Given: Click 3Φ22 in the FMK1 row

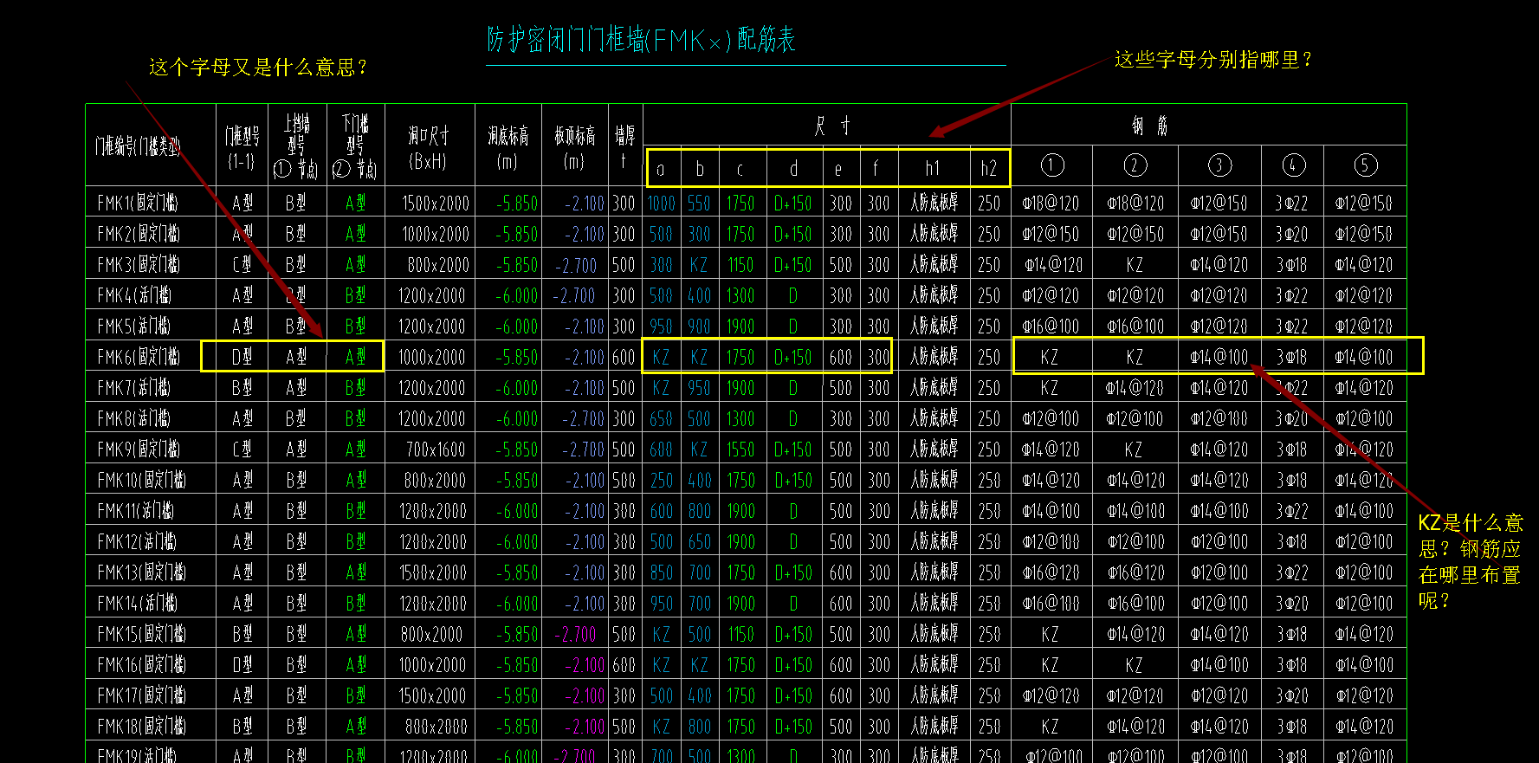Looking at the screenshot, I should tap(1291, 204).
